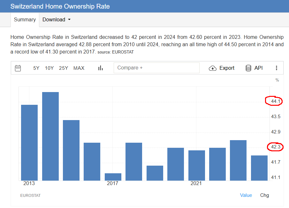Viewport: 289px width, 208px height.
Task: Click the % unit label above the axis
Action: (x=277, y=80)
